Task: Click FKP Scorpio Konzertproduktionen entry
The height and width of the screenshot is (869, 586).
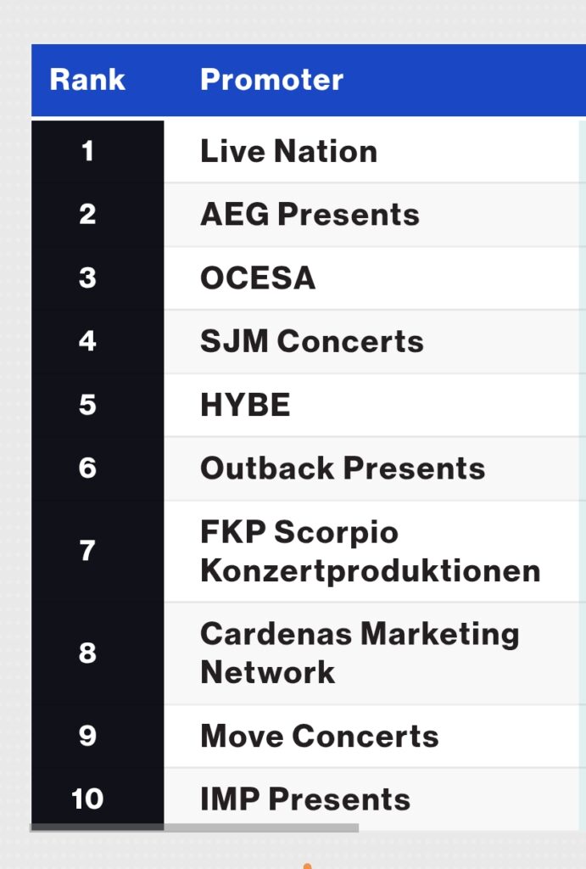Action: (x=370, y=552)
